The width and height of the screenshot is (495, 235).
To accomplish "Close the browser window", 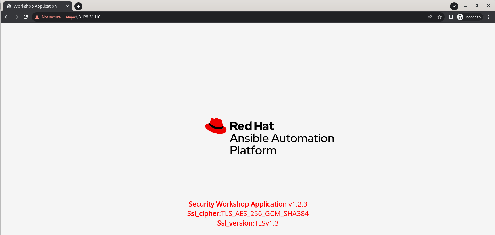I will click(488, 6).
